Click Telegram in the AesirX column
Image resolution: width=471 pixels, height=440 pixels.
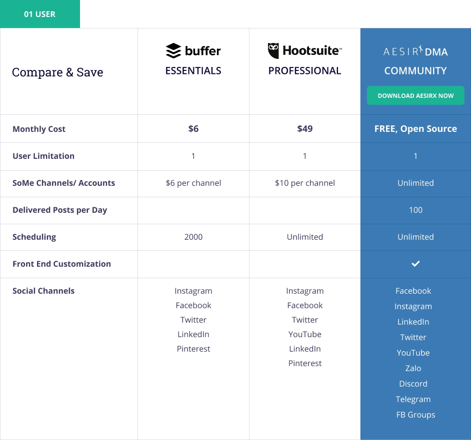413,400
